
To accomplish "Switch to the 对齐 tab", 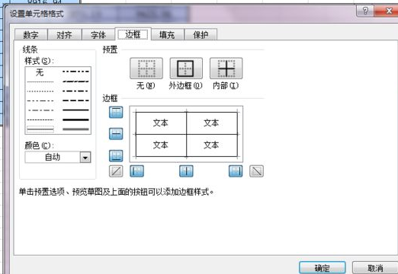I will point(65,35).
